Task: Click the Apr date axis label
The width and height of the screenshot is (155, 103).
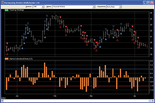Action: point(135,96)
